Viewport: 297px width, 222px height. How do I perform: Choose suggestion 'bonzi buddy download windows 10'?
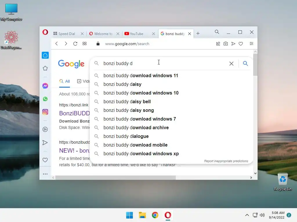click(171, 93)
